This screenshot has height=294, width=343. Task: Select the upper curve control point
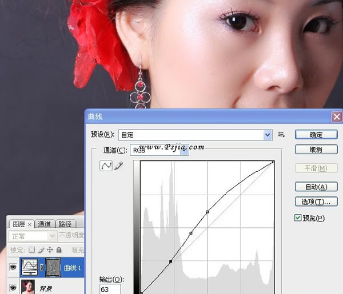pos(208,212)
